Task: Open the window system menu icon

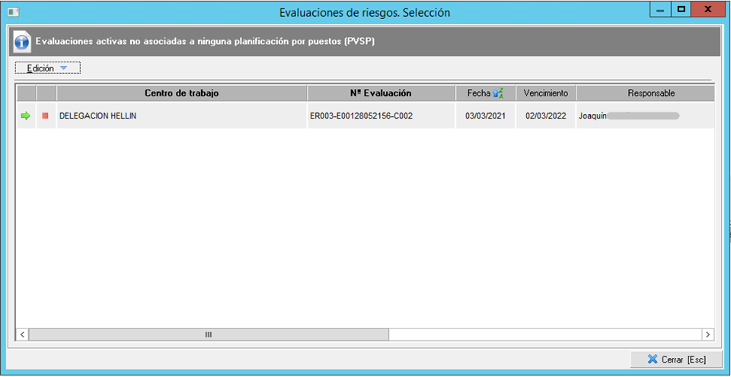Action: [x=12, y=12]
